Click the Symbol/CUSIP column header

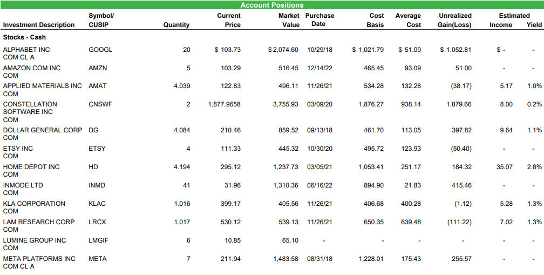point(101,21)
